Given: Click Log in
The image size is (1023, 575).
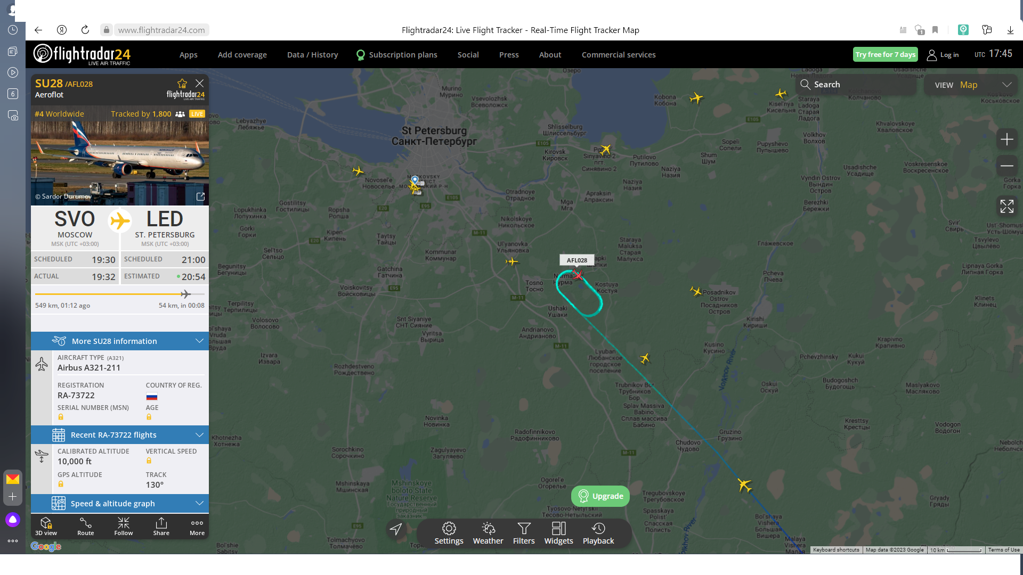Looking at the screenshot, I should pos(943,54).
